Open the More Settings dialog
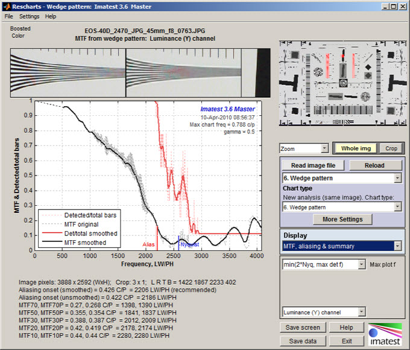Viewport: 410px width, 350px height. (342, 220)
